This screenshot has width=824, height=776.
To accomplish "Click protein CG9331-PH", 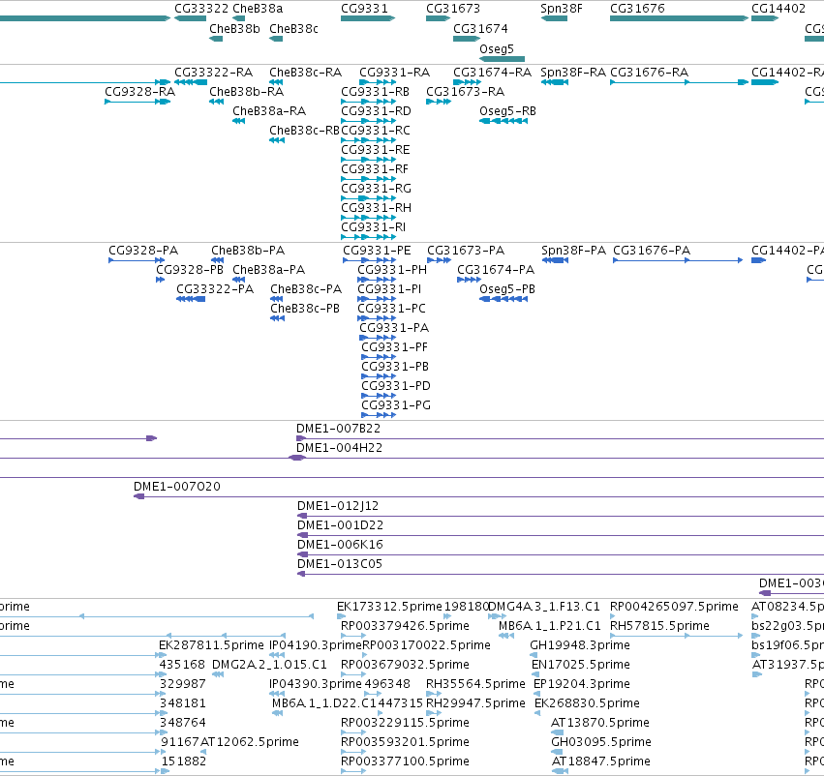I will pyautogui.click(x=377, y=280).
